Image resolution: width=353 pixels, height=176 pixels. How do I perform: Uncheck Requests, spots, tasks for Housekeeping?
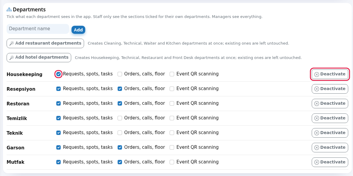click(x=58, y=74)
